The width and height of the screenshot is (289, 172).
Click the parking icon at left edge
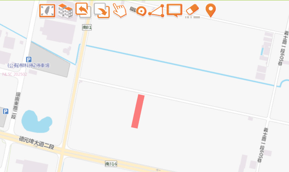click(x=5, y=111)
